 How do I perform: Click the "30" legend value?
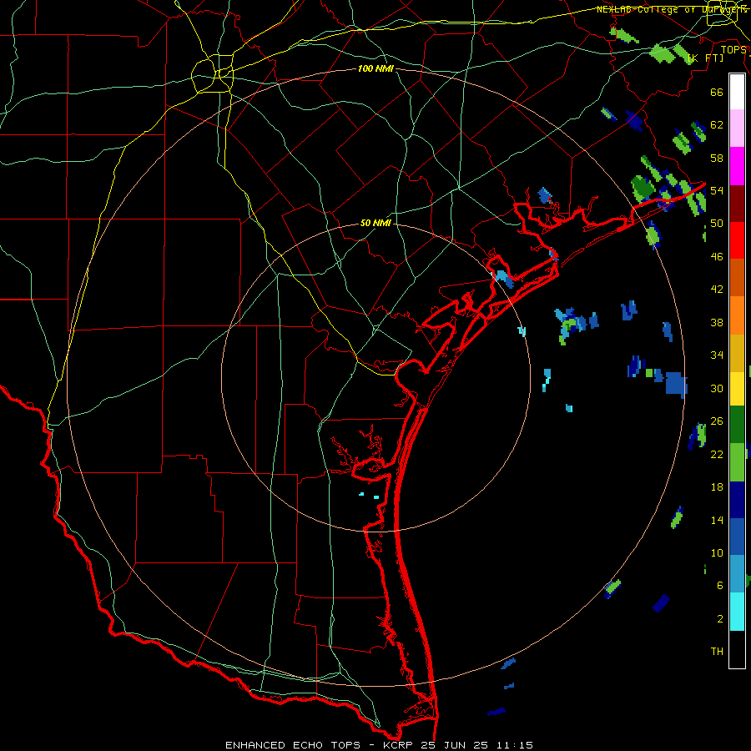(717, 388)
